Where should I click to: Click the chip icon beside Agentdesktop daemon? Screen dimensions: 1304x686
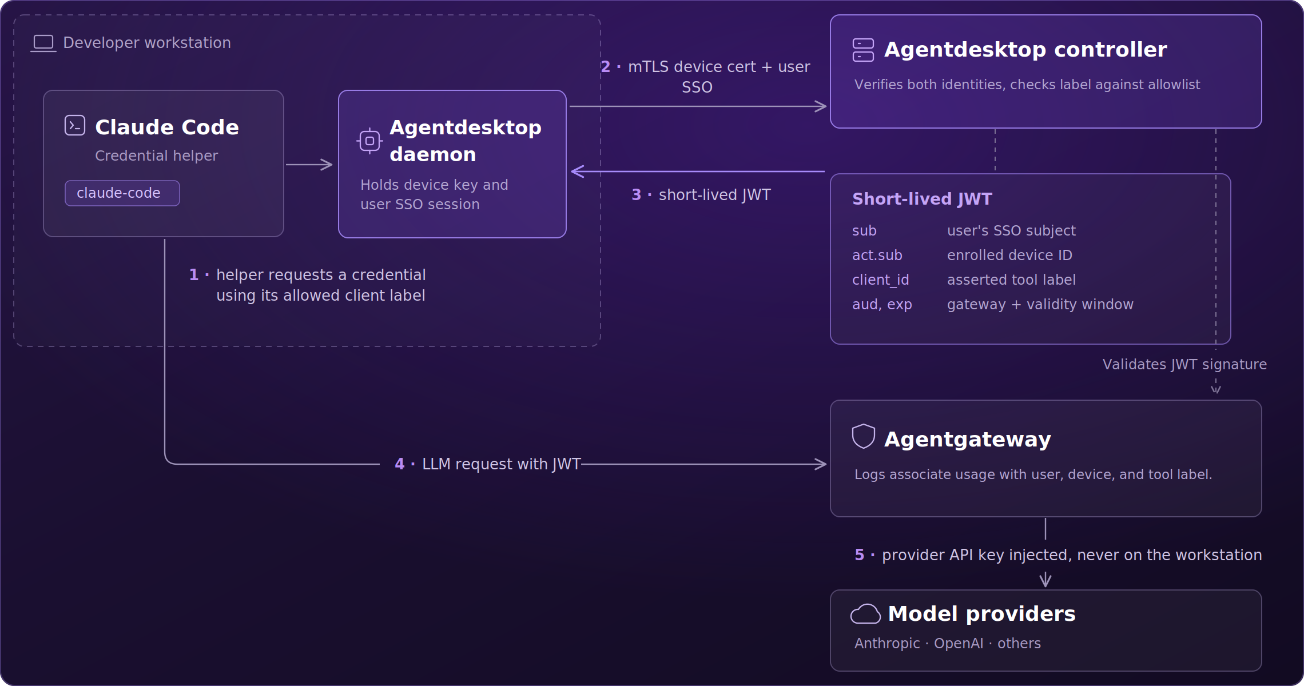[369, 141]
